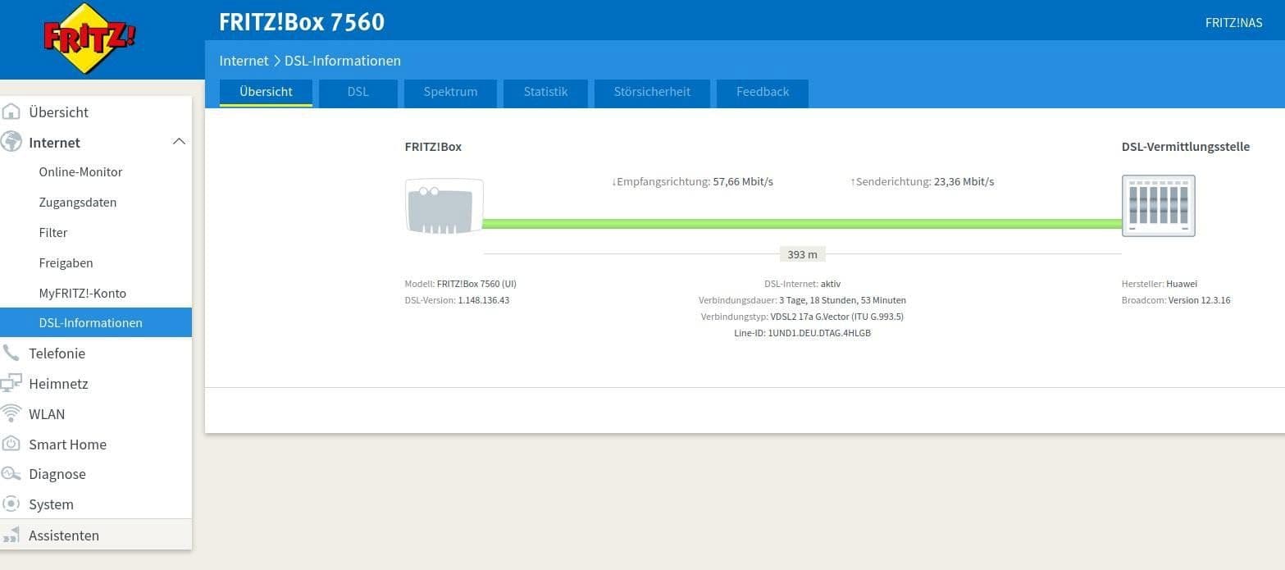This screenshot has width=1285, height=570.
Task: Click the Internet globe icon
Action: 11,142
